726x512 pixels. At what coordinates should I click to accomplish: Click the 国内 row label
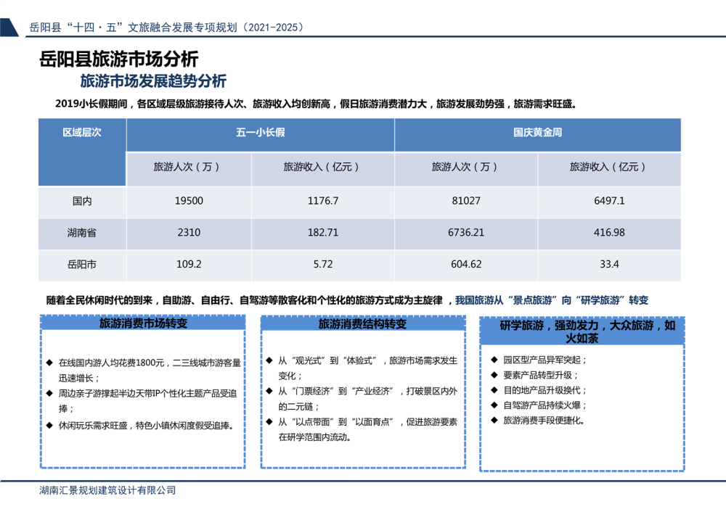pos(81,201)
